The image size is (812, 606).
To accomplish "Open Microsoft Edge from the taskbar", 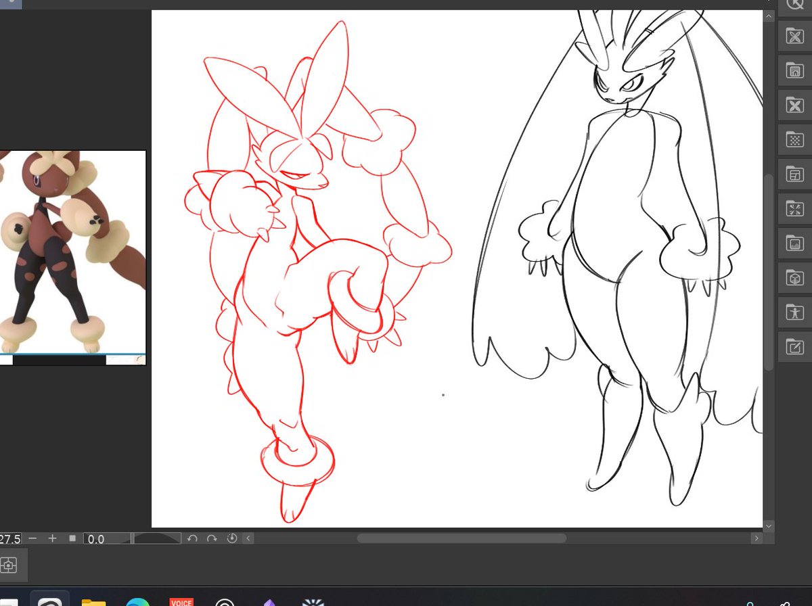I will click(x=137, y=601).
